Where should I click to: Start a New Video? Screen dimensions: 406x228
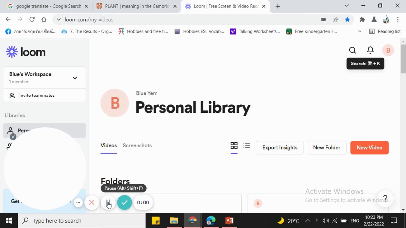tap(369, 148)
